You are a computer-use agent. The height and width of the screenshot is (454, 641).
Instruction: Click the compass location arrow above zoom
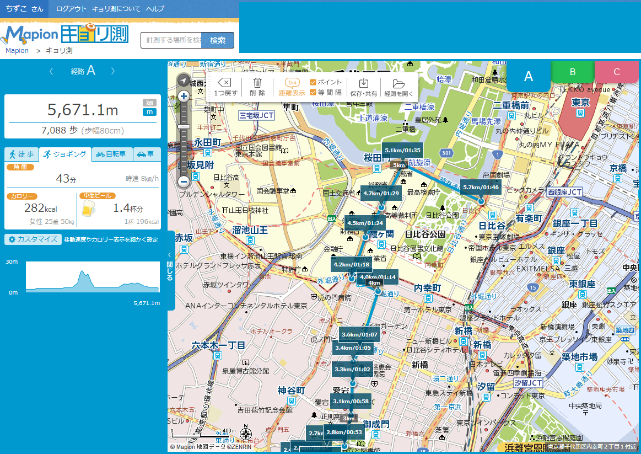click(x=184, y=80)
